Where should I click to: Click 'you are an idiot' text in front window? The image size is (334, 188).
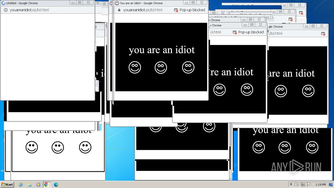coord(162,50)
